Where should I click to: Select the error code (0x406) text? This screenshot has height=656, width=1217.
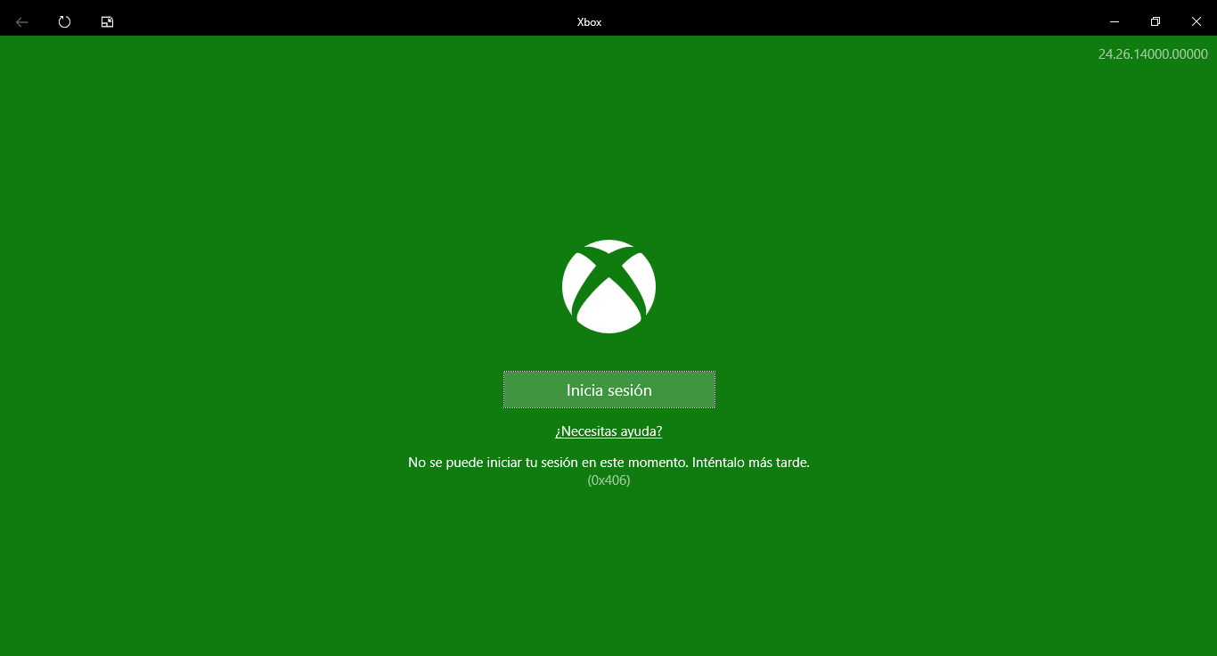click(x=608, y=480)
